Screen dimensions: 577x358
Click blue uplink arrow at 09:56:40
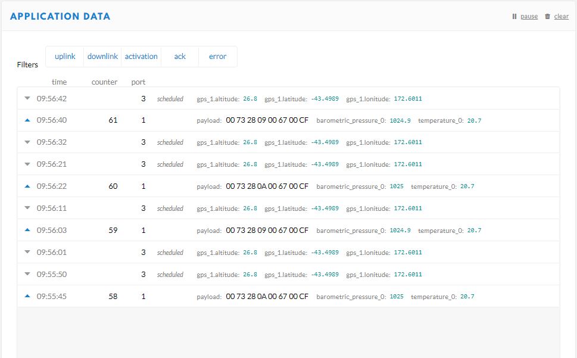[27, 120]
